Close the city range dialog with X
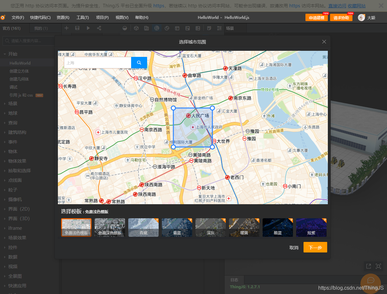The height and width of the screenshot is (294, 387). [x=324, y=42]
